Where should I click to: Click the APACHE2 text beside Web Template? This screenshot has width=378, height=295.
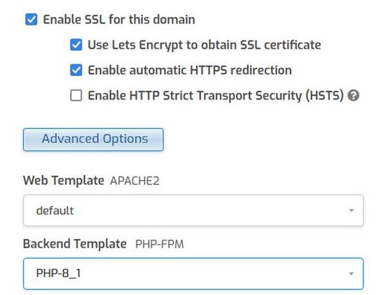(135, 181)
